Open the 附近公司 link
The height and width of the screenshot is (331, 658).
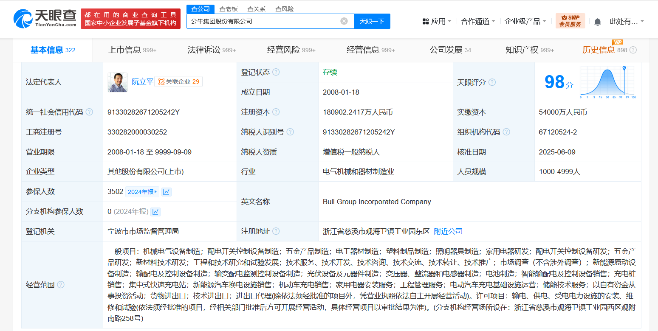pyautogui.click(x=448, y=231)
